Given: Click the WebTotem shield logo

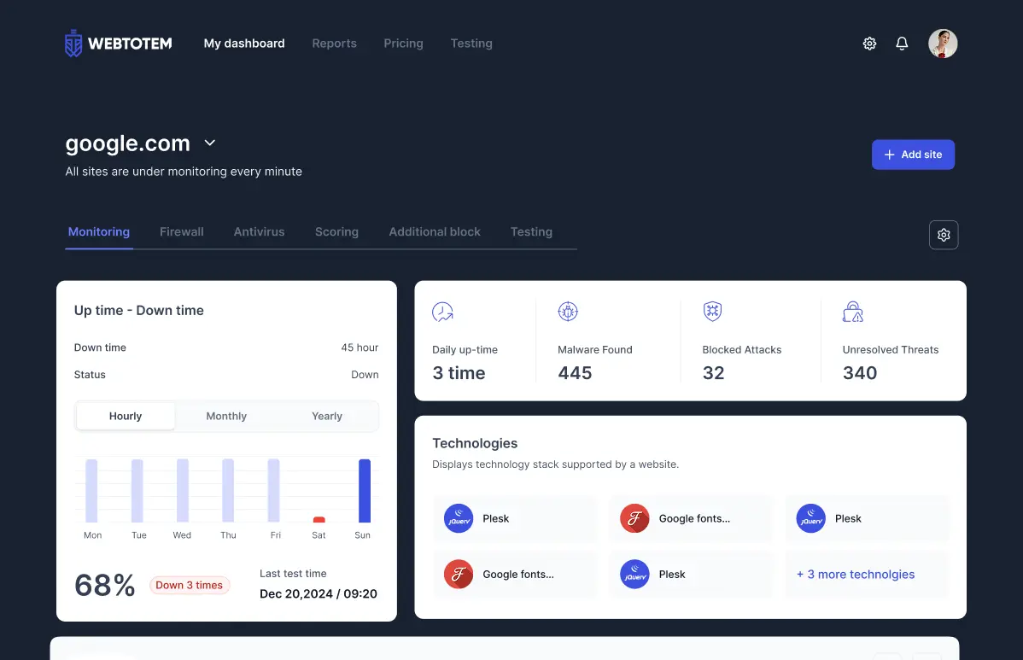Looking at the screenshot, I should [x=74, y=44].
